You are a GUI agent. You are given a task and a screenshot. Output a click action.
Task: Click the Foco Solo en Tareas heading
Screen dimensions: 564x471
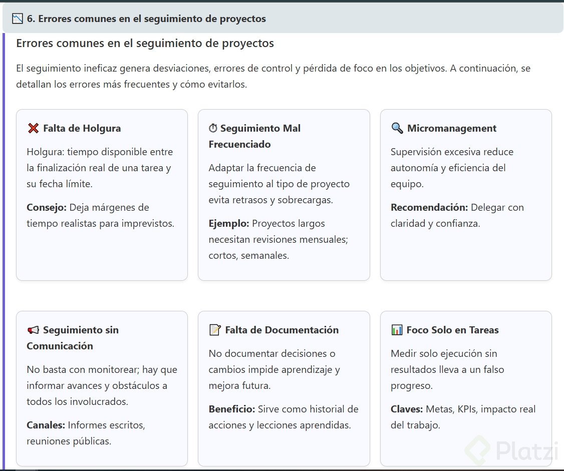pyautogui.click(x=452, y=330)
